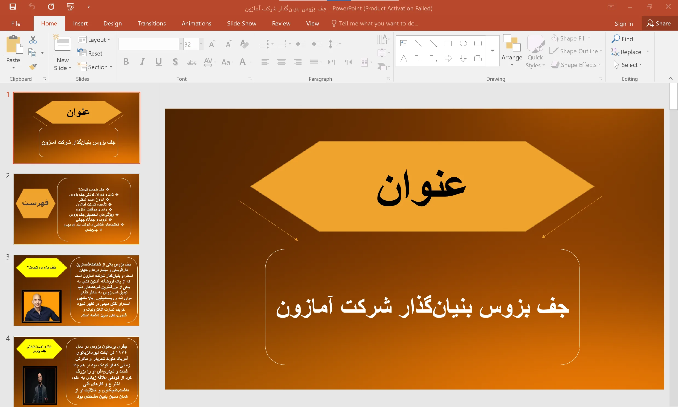Viewport: 678px width, 407px height.
Task: Click the Reset slide button
Action: [x=90, y=53]
